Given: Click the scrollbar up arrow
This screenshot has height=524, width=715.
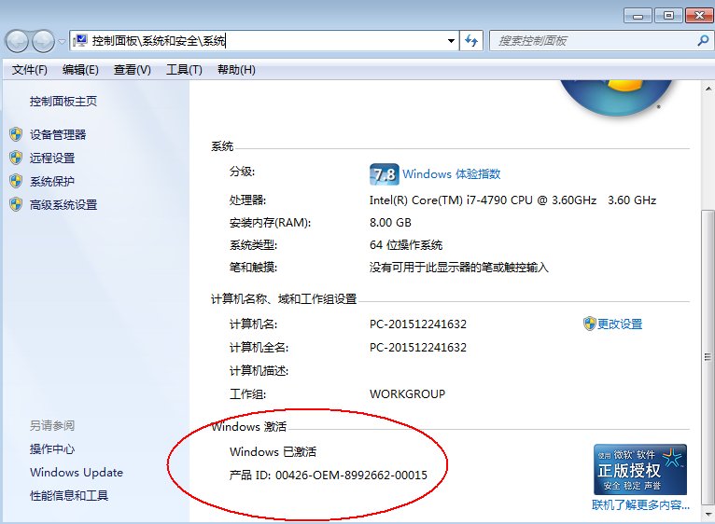Looking at the screenshot, I should pos(708,89).
